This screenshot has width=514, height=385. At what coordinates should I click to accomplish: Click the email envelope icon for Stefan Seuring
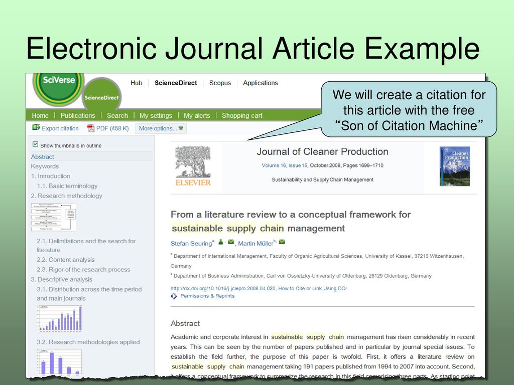point(231,242)
